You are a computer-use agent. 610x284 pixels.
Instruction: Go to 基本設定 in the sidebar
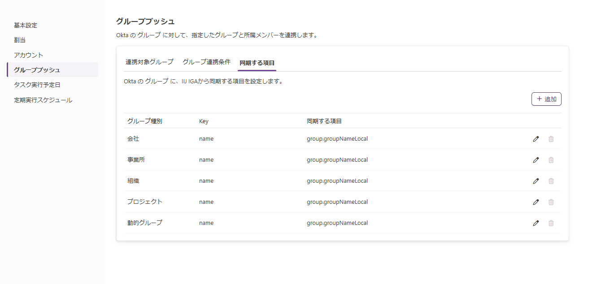26,25
